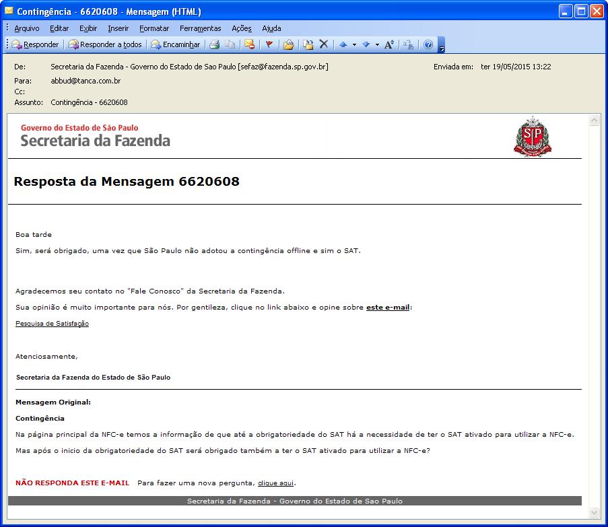Click the 'Boa tarde' greeting line

click(x=34, y=234)
